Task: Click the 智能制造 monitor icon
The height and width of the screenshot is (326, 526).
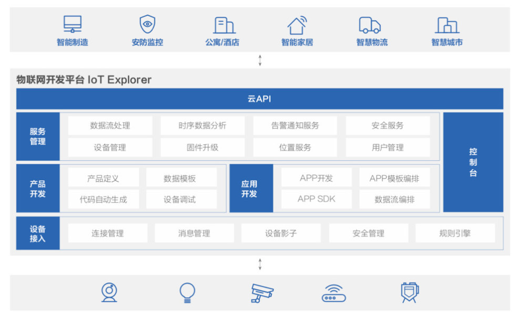Action: coord(73,24)
